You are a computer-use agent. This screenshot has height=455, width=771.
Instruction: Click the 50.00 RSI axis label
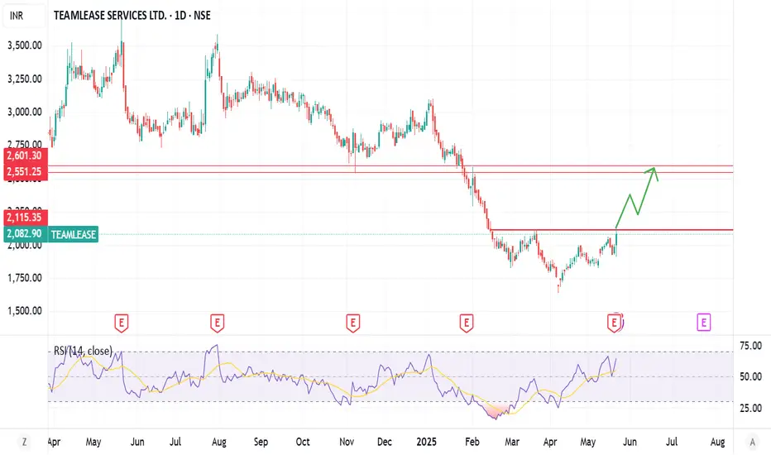coord(751,376)
